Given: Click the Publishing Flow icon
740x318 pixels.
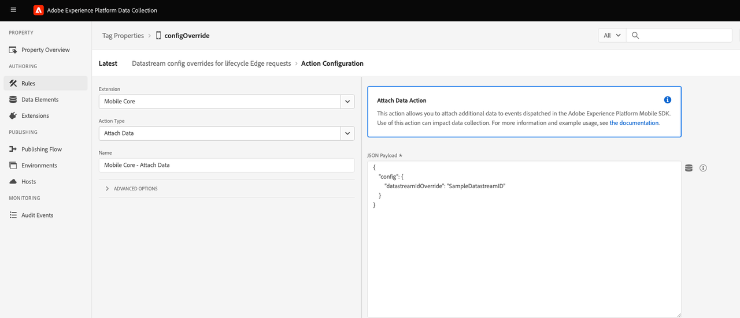Looking at the screenshot, I should tap(13, 149).
